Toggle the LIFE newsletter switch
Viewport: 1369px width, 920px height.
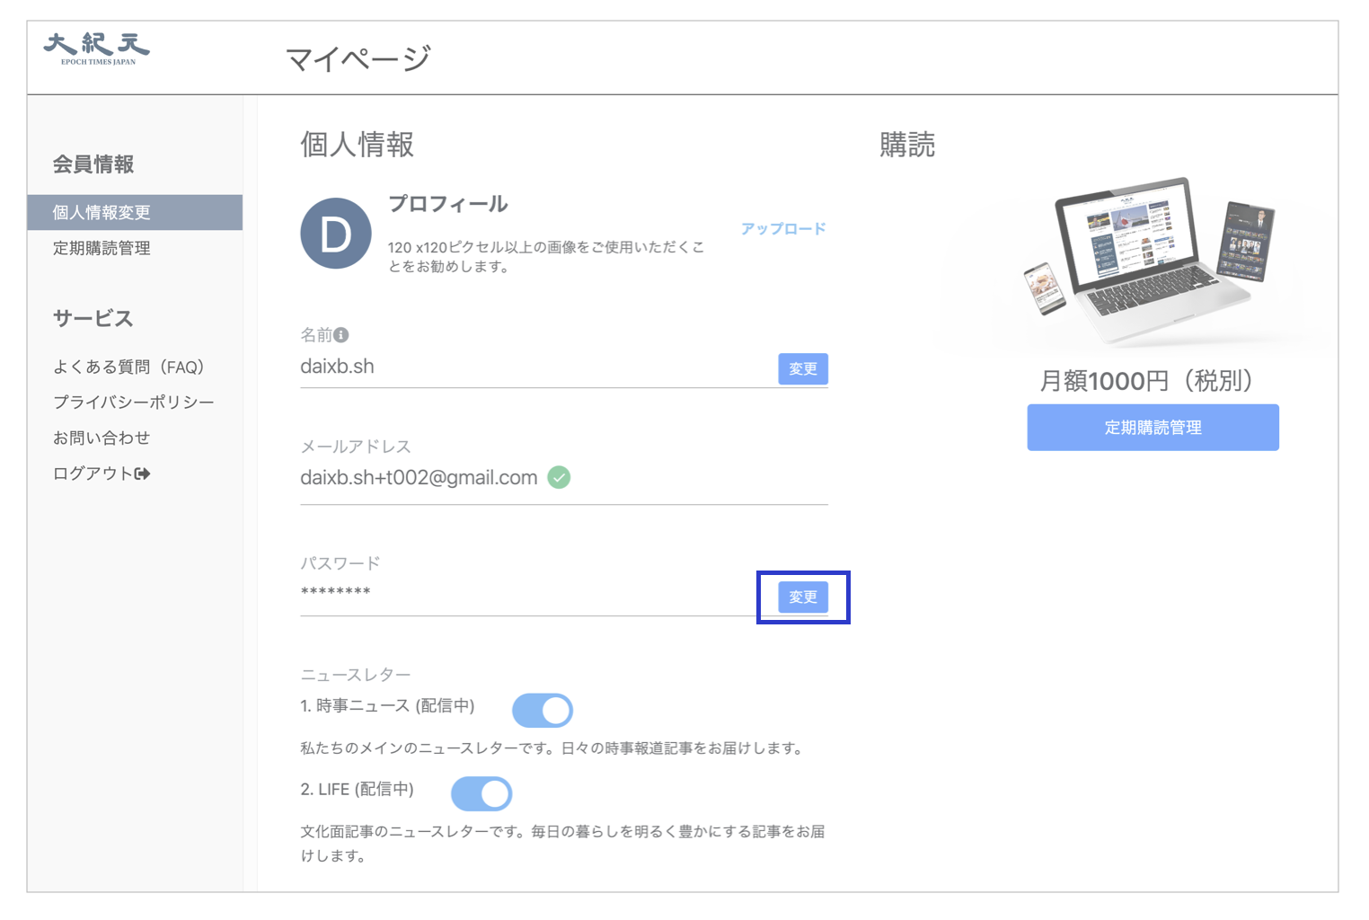click(x=481, y=794)
